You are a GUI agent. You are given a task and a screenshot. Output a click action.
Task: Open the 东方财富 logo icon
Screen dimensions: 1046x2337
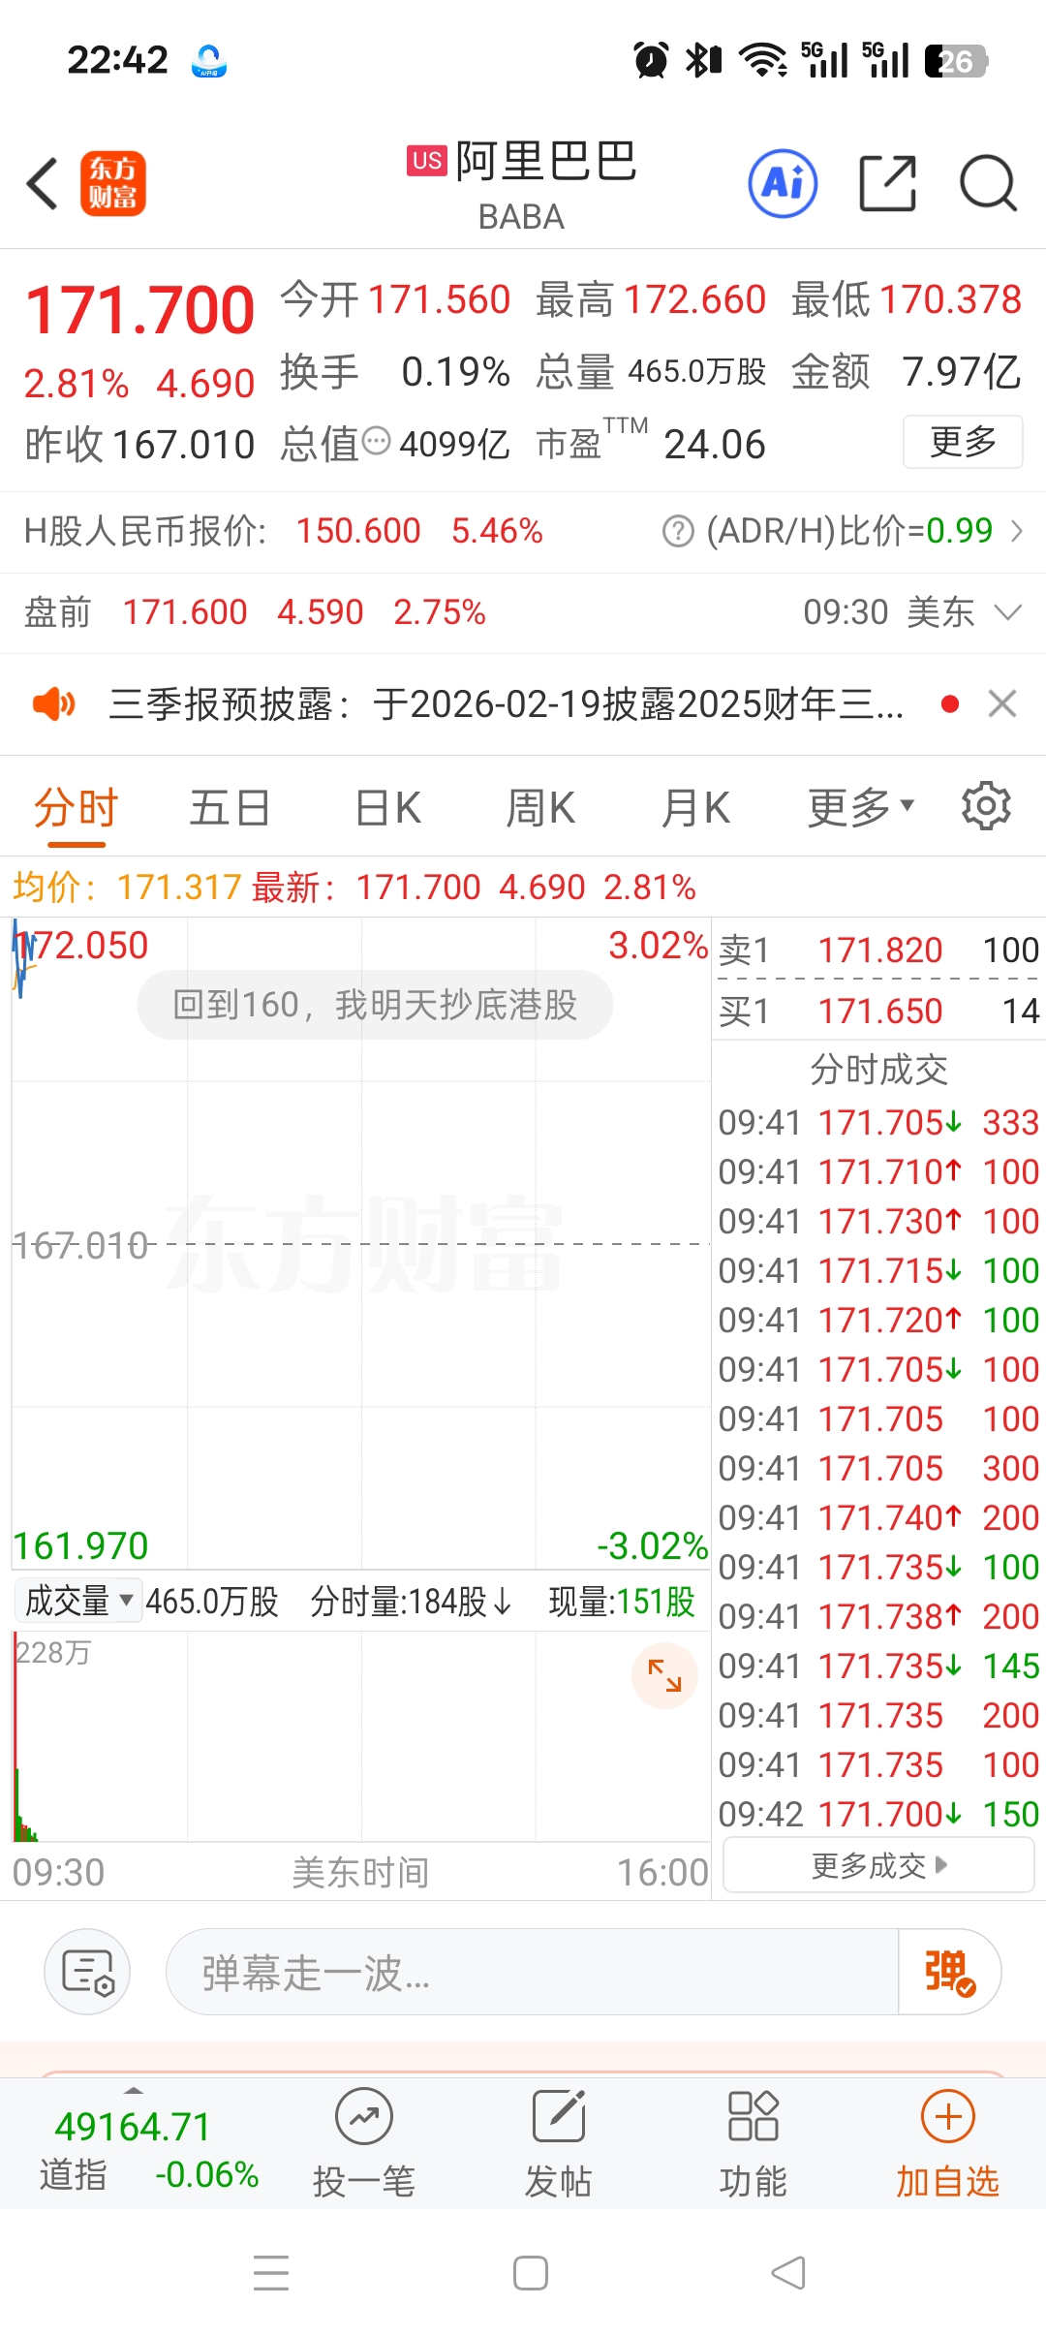coord(112,183)
